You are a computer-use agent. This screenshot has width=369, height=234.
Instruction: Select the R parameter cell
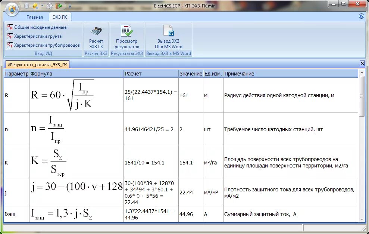tap(17, 95)
